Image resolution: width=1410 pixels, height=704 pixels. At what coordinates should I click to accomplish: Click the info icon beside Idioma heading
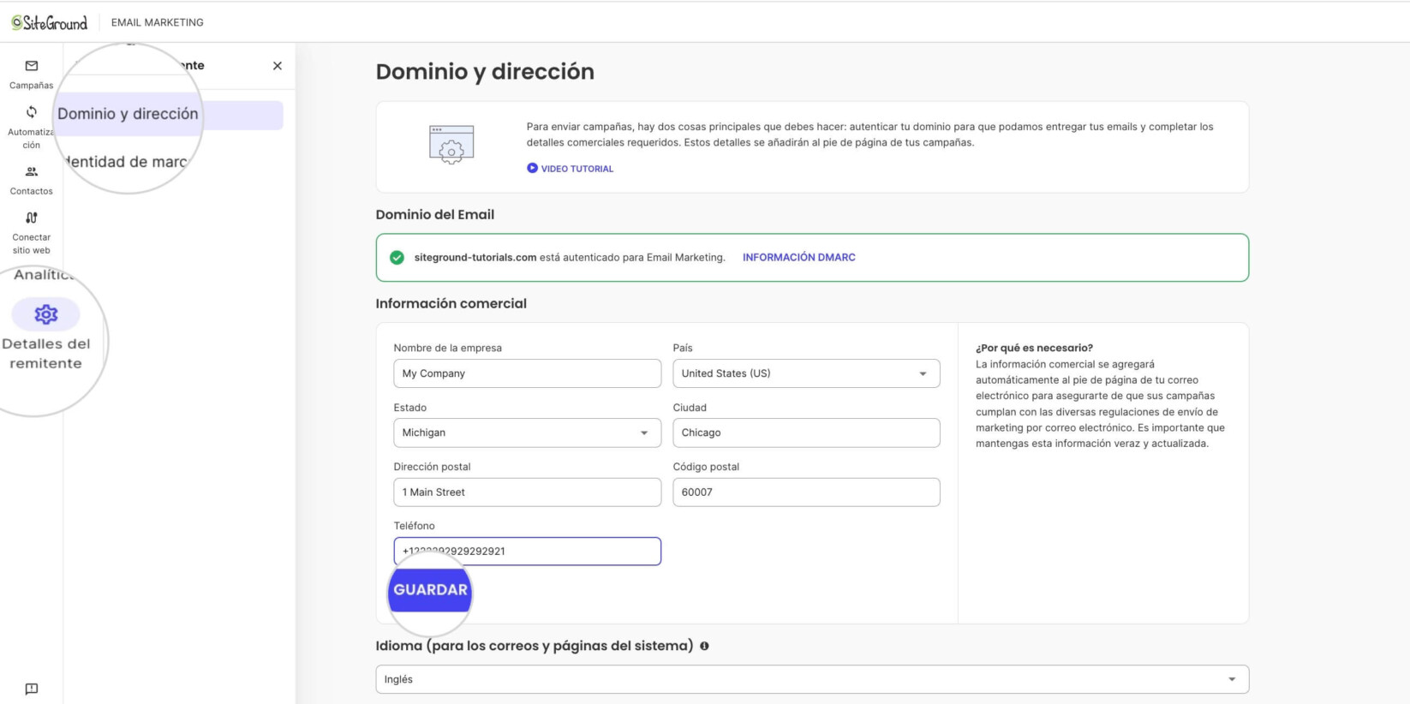[704, 646]
